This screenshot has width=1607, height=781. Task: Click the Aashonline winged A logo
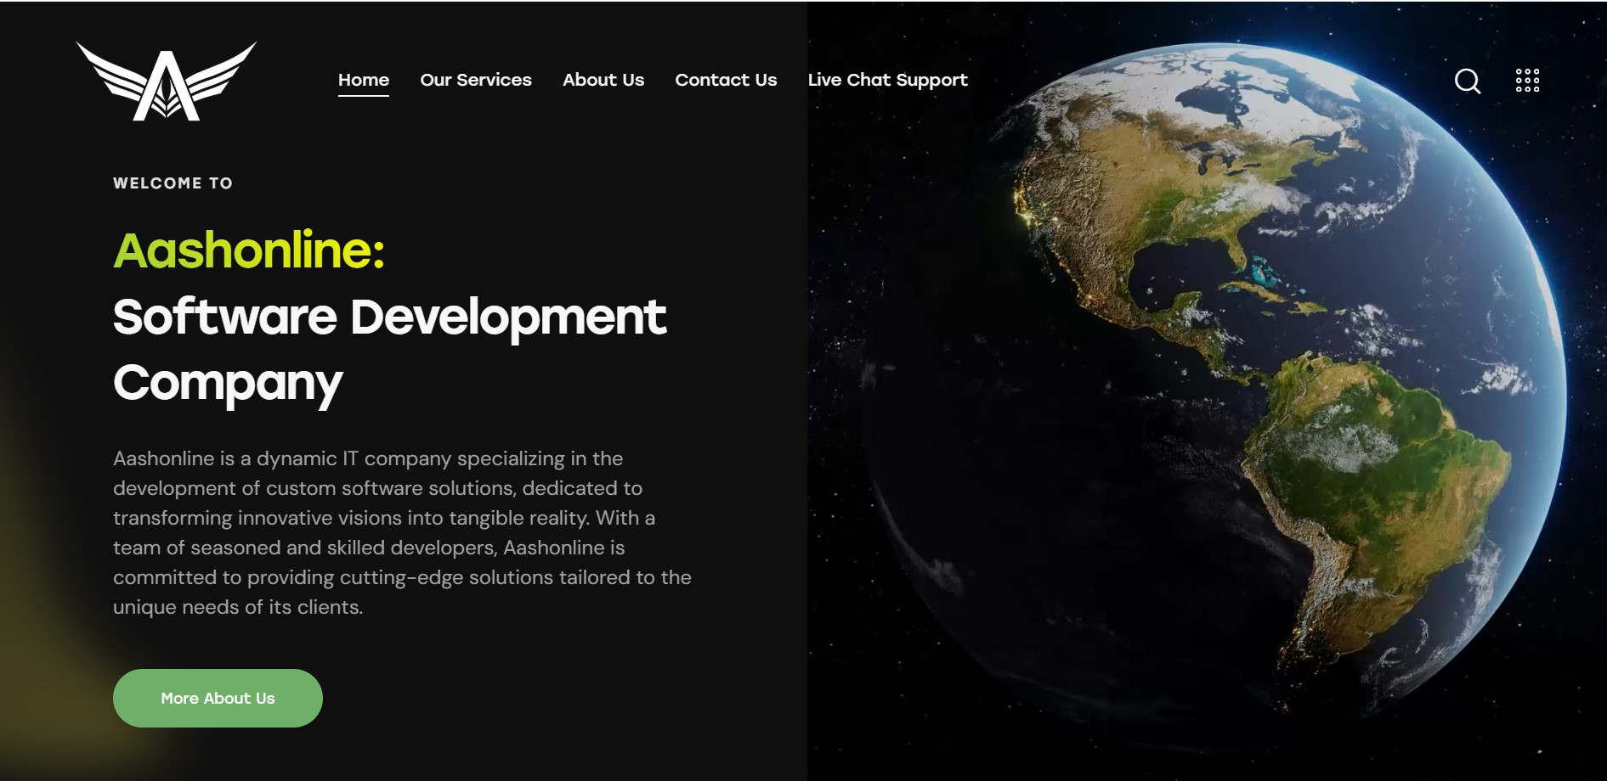pyautogui.click(x=167, y=81)
